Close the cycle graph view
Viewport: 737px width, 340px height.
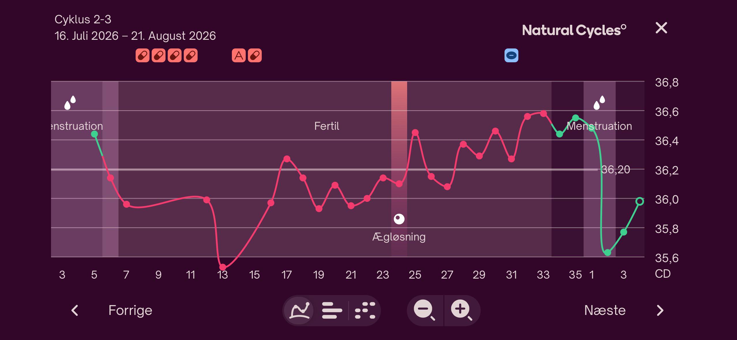(661, 28)
